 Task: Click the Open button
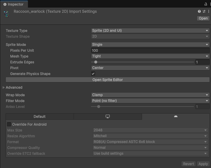(203, 18)
